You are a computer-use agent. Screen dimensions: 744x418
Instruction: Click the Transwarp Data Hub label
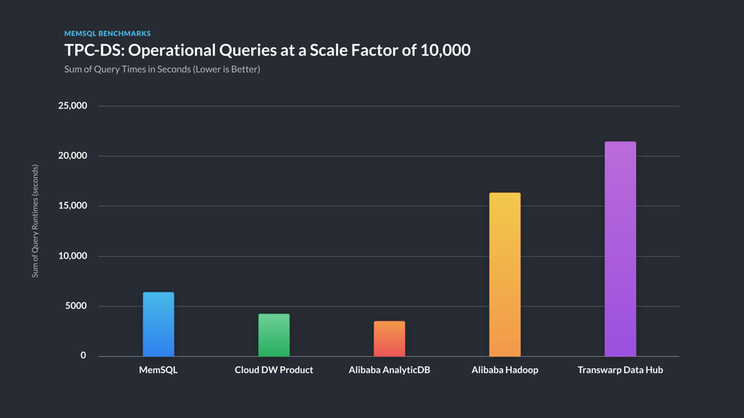click(620, 370)
